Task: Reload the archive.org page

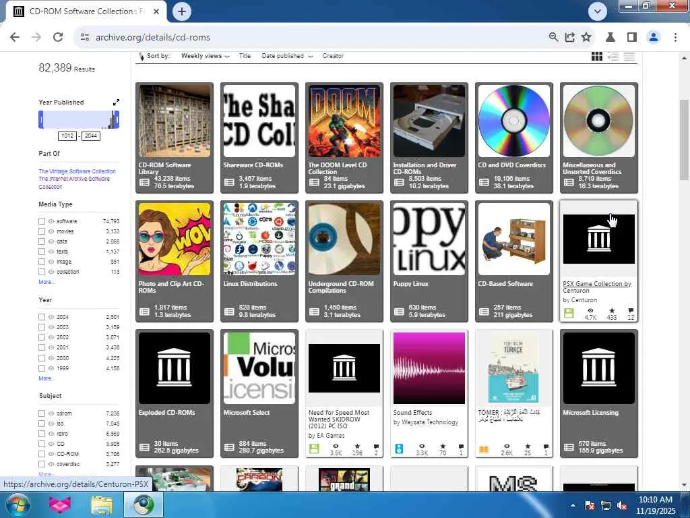Action: [x=58, y=38]
